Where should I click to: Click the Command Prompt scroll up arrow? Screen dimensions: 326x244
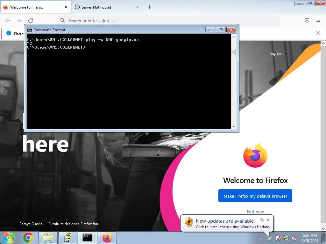233,37
